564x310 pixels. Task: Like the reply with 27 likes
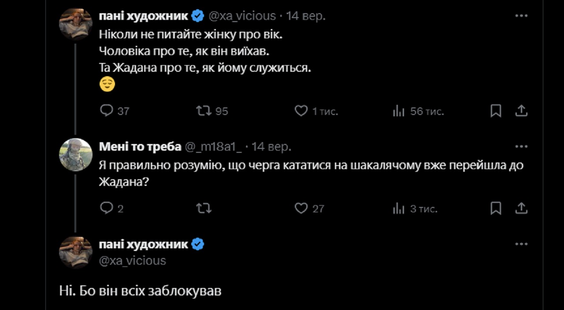pyautogui.click(x=301, y=208)
